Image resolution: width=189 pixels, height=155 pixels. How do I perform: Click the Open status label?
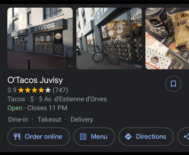pos(15,108)
